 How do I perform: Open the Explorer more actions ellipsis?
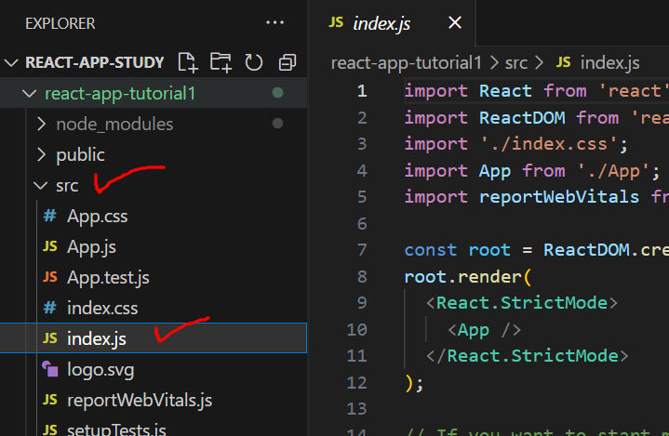274,22
